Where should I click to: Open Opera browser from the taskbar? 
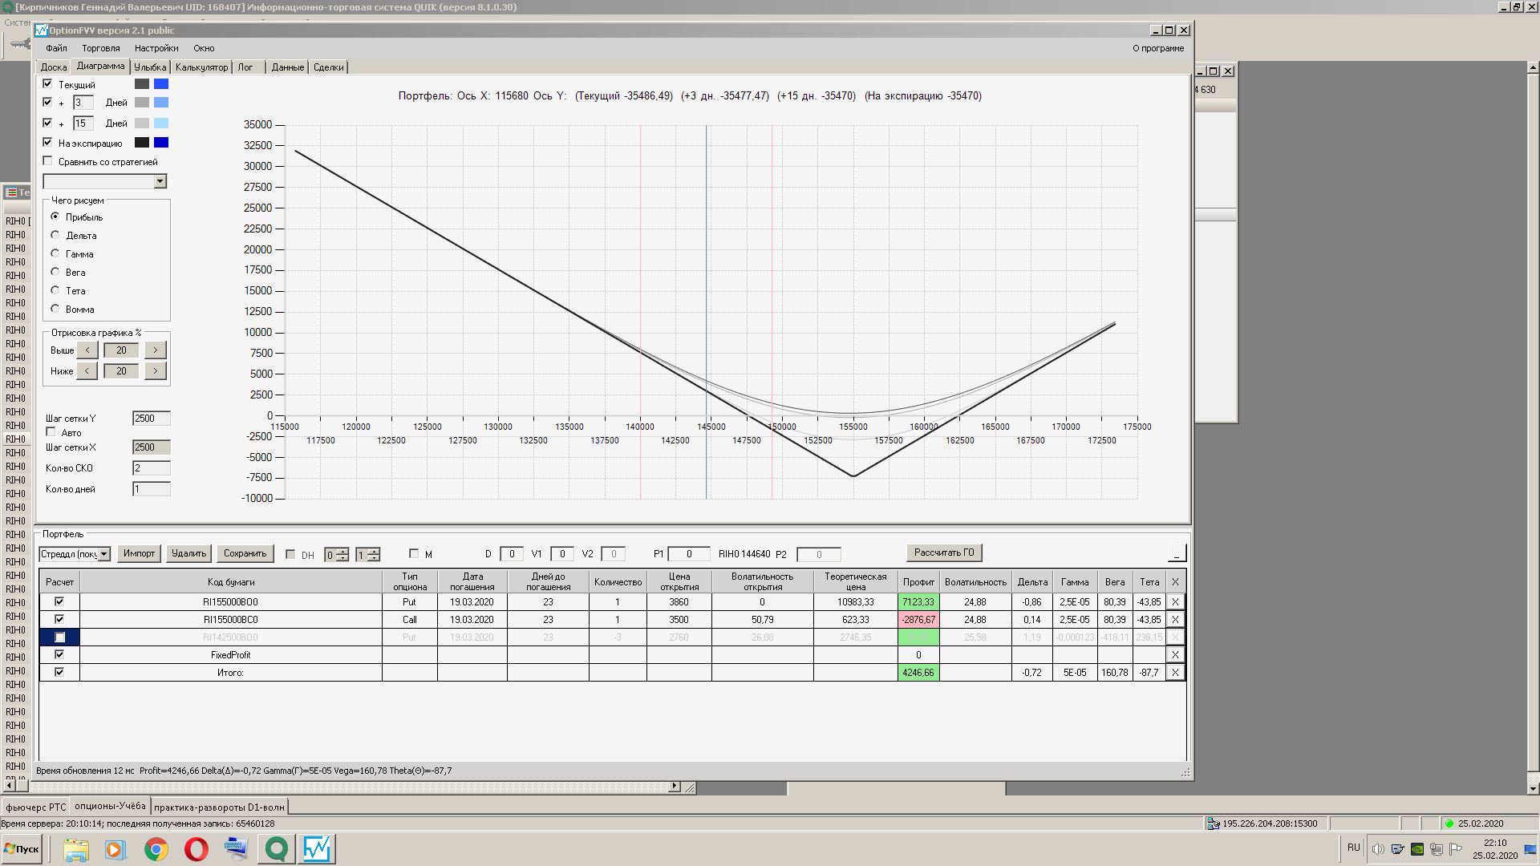point(196,848)
